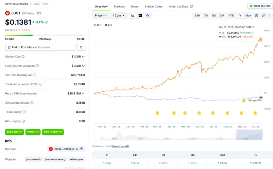
Task: Copy the chart link icon
Action: point(264,16)
